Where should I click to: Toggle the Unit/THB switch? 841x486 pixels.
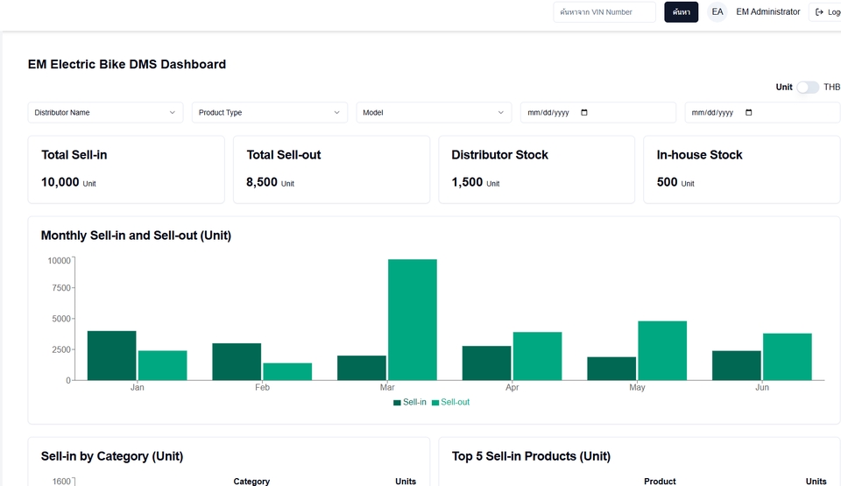(807, 88)
